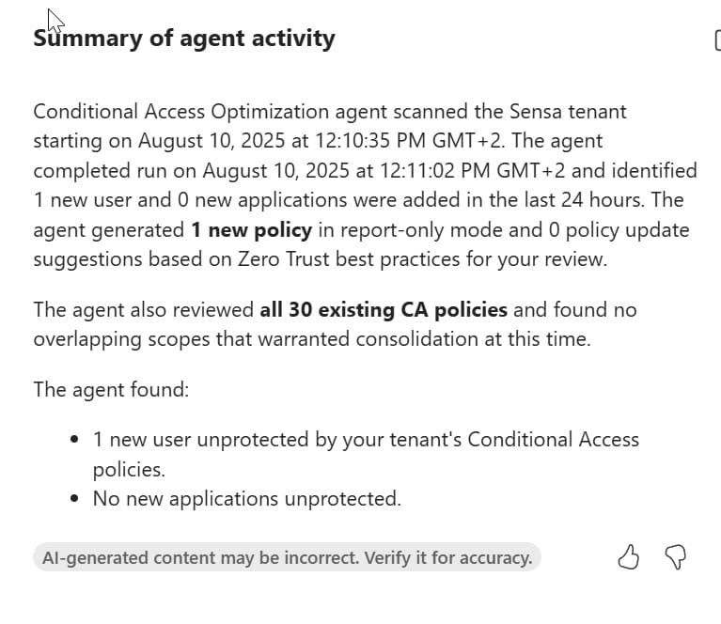
Task: Click the "The agent found:" line
Action: pos(111,389)
